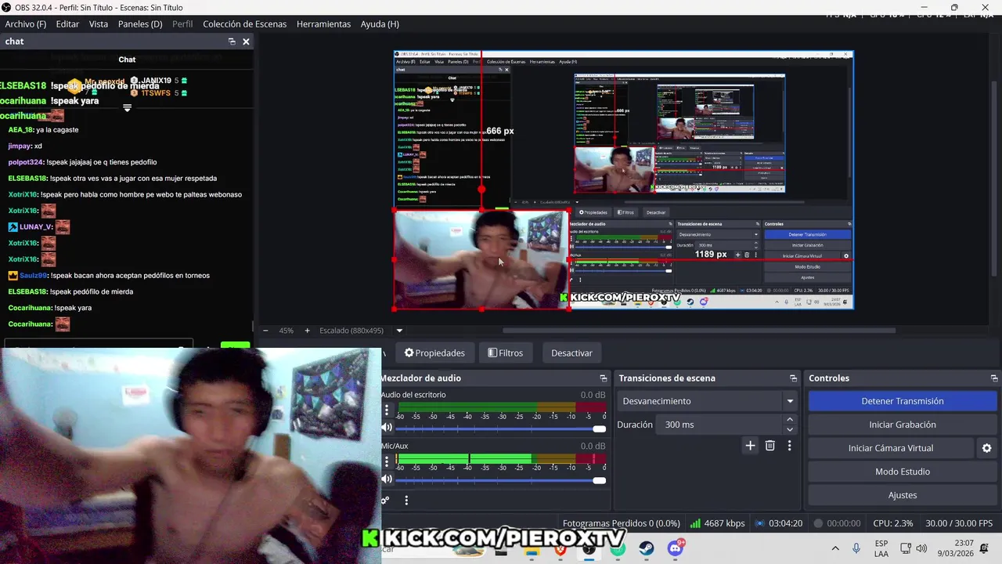The width and height of the screenshot is (1002, 564).
Task: Zoom in the preview with plus
Action: click(307, 331)
